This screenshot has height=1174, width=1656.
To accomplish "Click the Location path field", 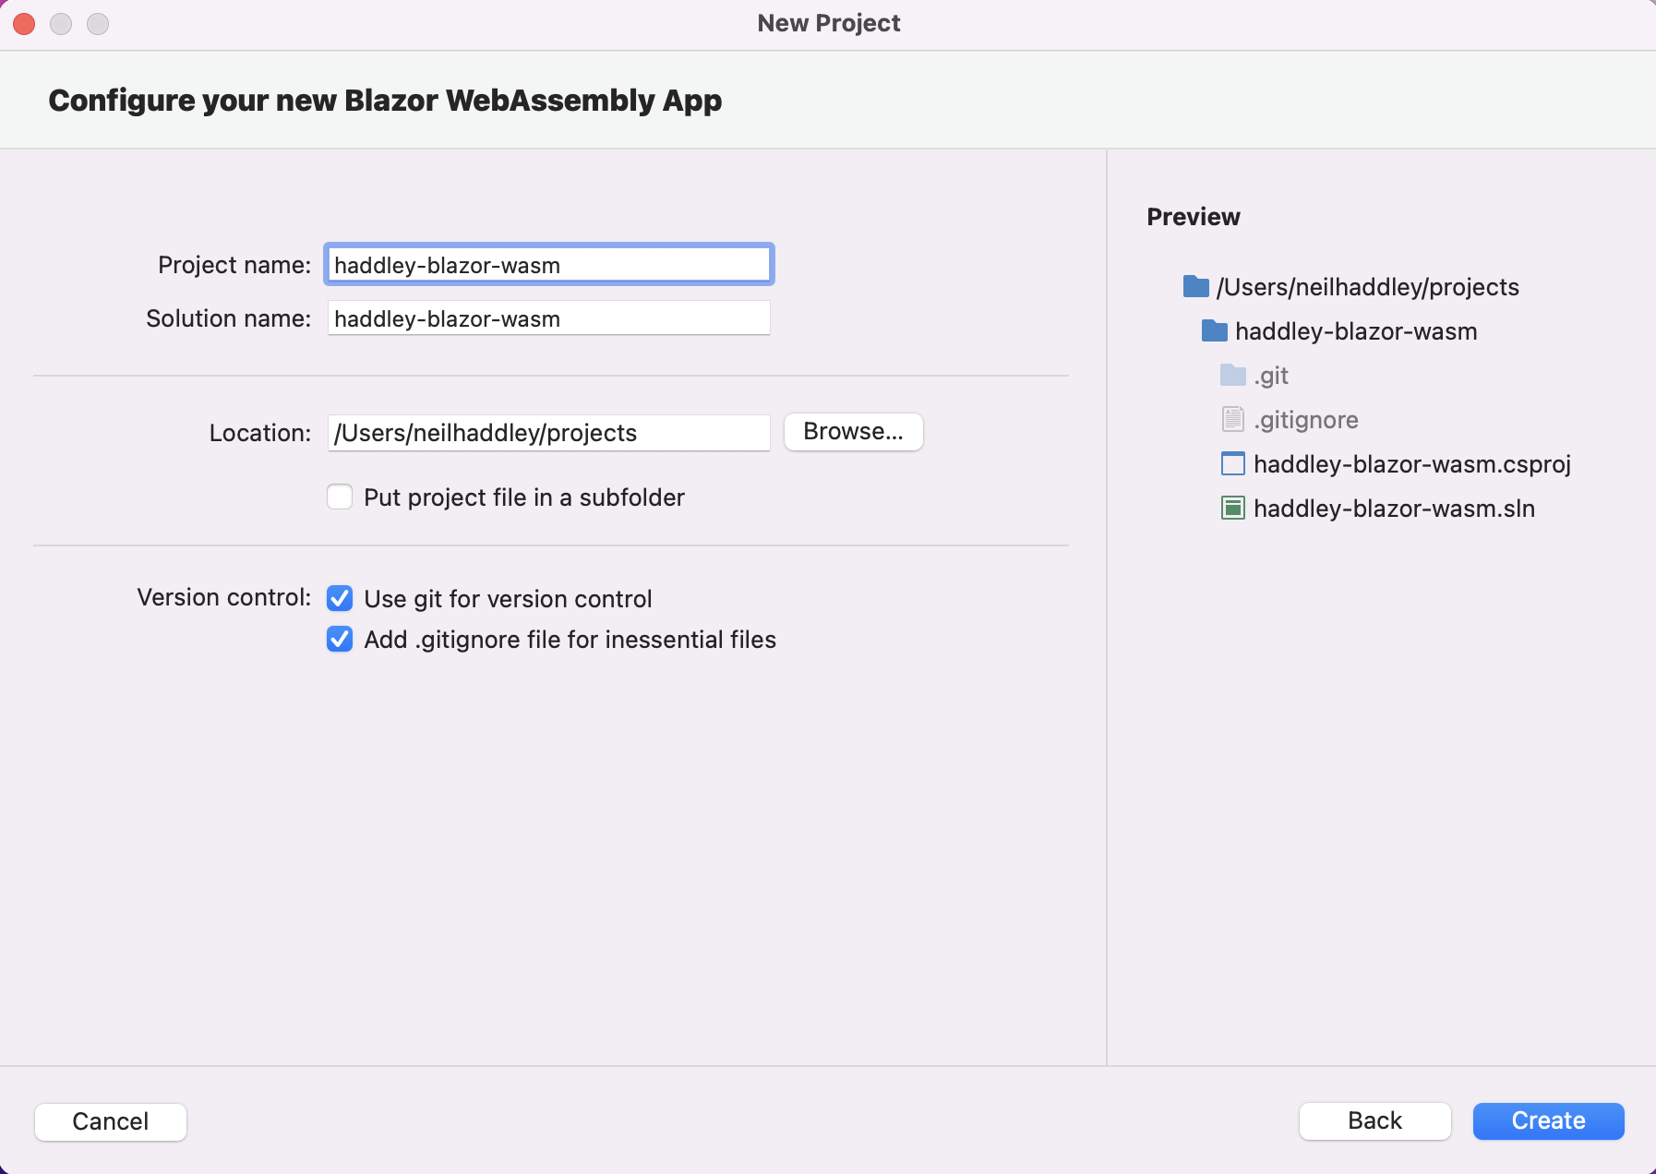I will coord(548,433).
